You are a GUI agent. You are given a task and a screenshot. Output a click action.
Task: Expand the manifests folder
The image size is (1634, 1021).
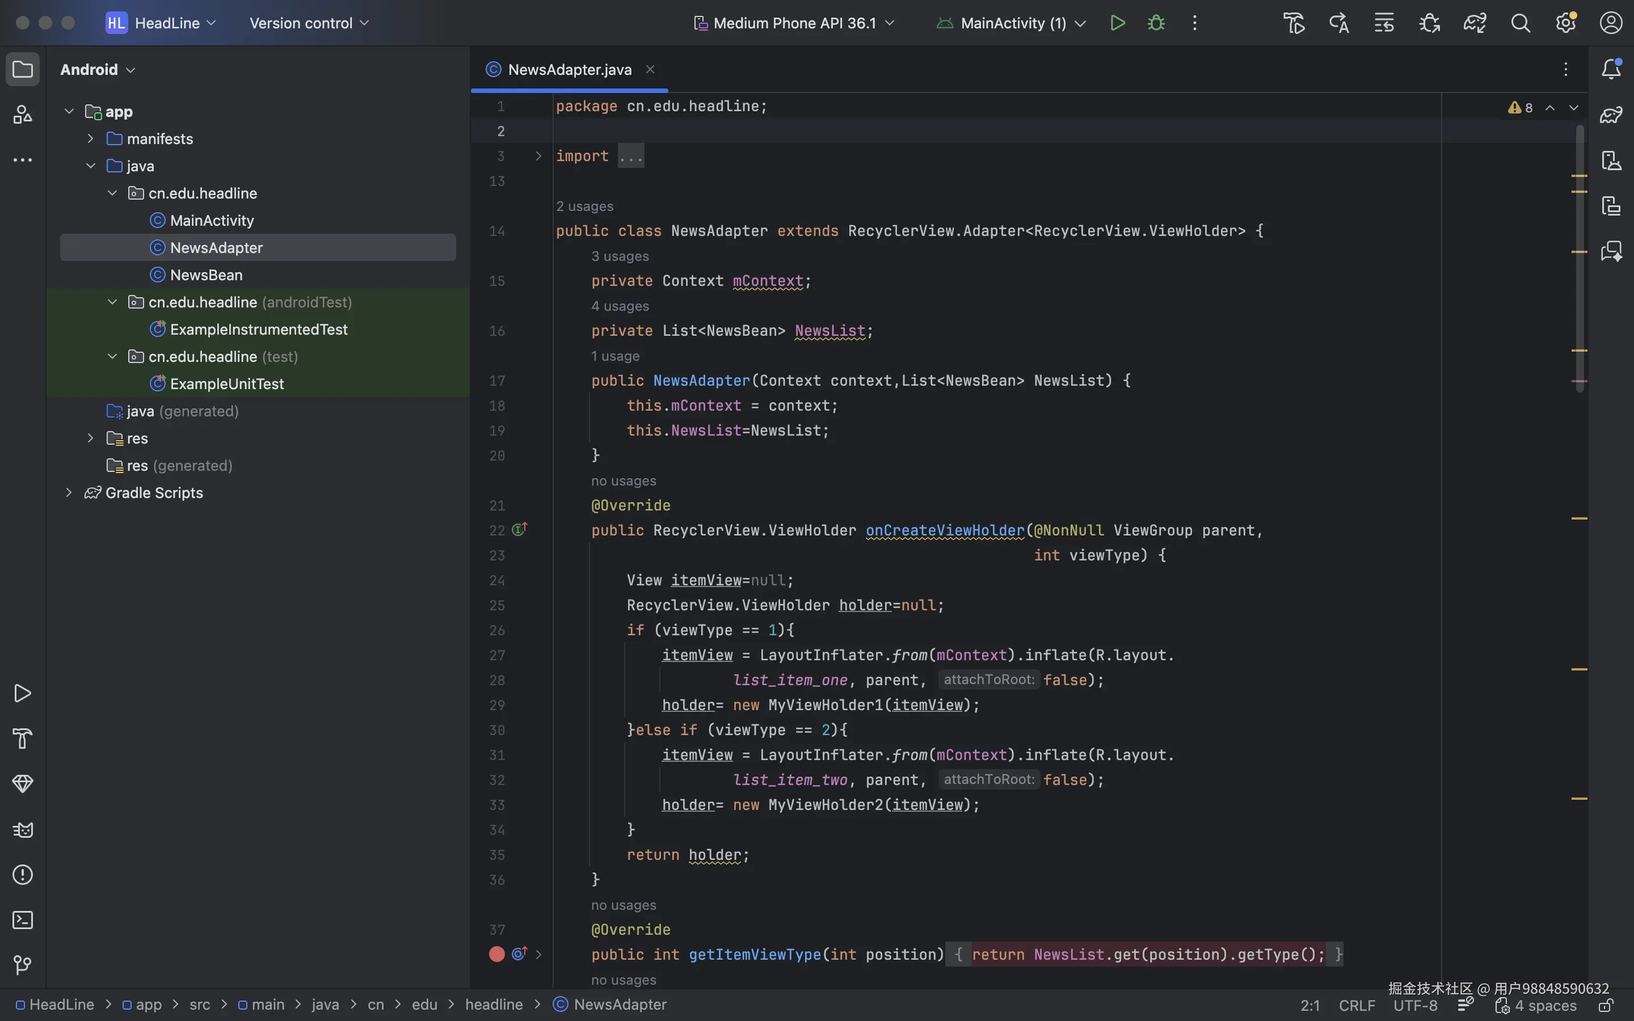[90, 138]
